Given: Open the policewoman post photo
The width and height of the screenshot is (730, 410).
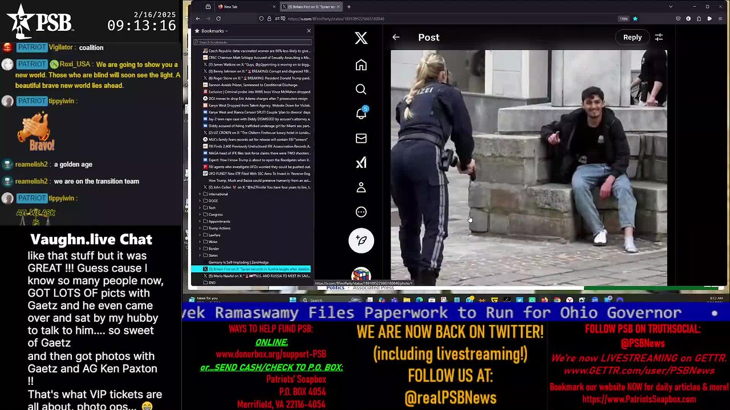Looking at the screenshot, I should coord(529,167).
